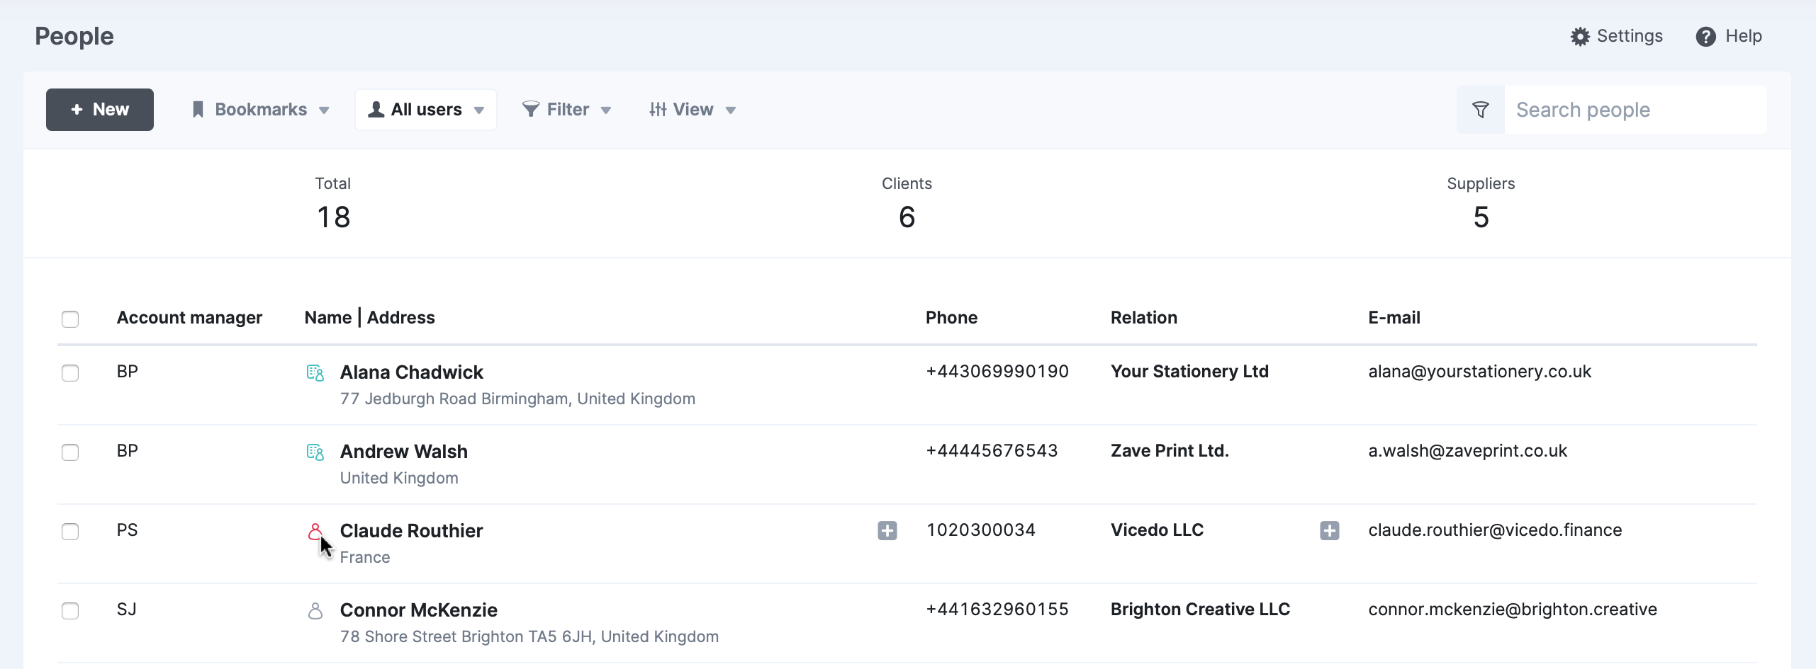Open the Zave Print Ltd. relation link
The width and height of the screenshot is (1816, 669).
point(1169,451)
